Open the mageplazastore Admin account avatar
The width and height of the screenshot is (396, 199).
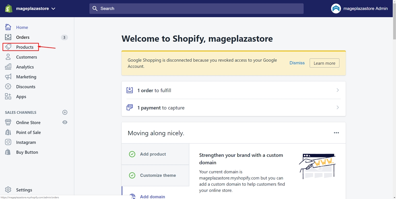(x=336, y=9)
